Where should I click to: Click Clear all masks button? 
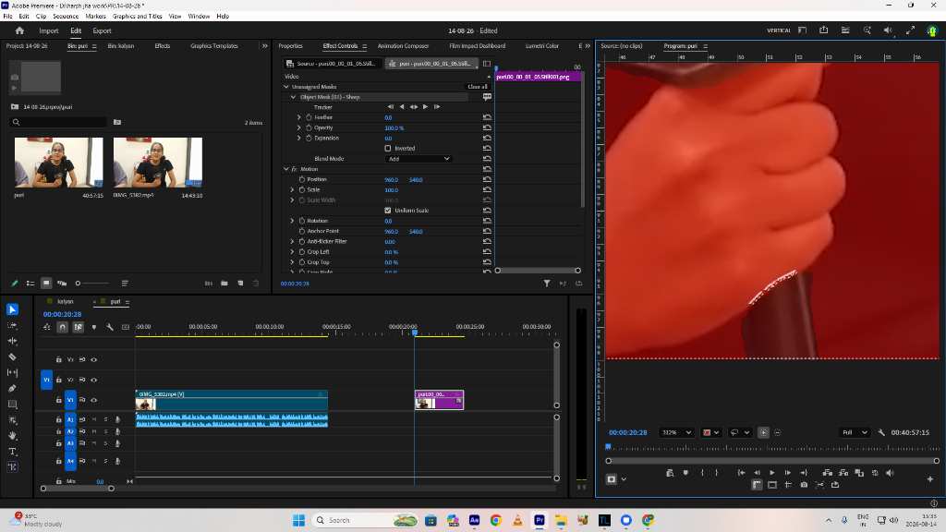478,87
